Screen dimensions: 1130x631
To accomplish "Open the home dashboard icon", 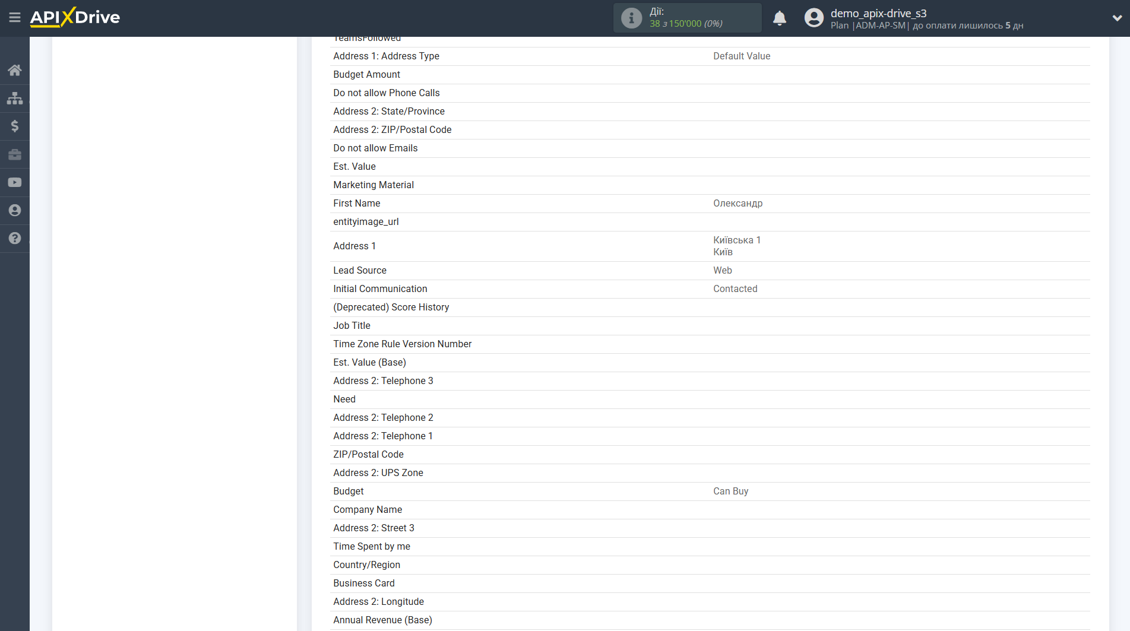I will tap(15, 70).
